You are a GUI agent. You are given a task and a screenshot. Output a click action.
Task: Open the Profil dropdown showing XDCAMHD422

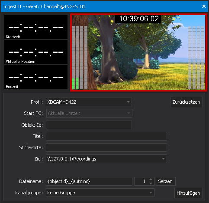click(x=89, y=102)
